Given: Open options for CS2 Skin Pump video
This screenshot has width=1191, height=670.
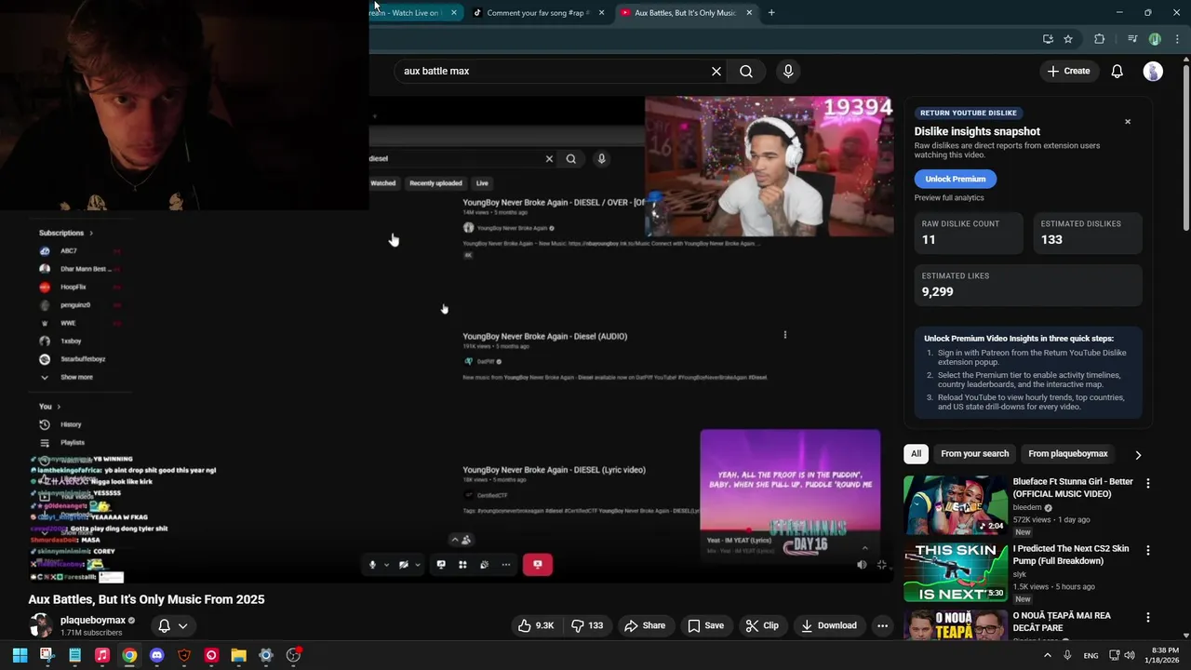Looking at the screenshot, I should click(1148, 550).
